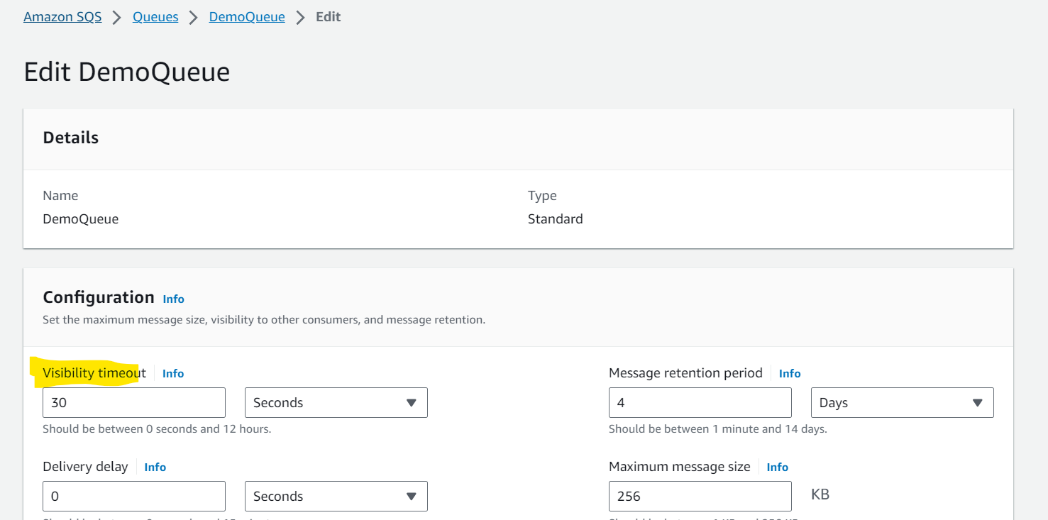
Task: Open Info link beside Message retention period
Action: (790, 373)
